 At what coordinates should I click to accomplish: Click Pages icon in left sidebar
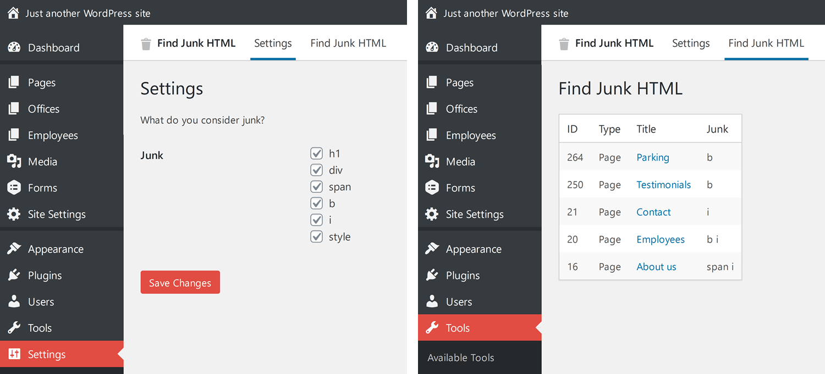(14, 82)
